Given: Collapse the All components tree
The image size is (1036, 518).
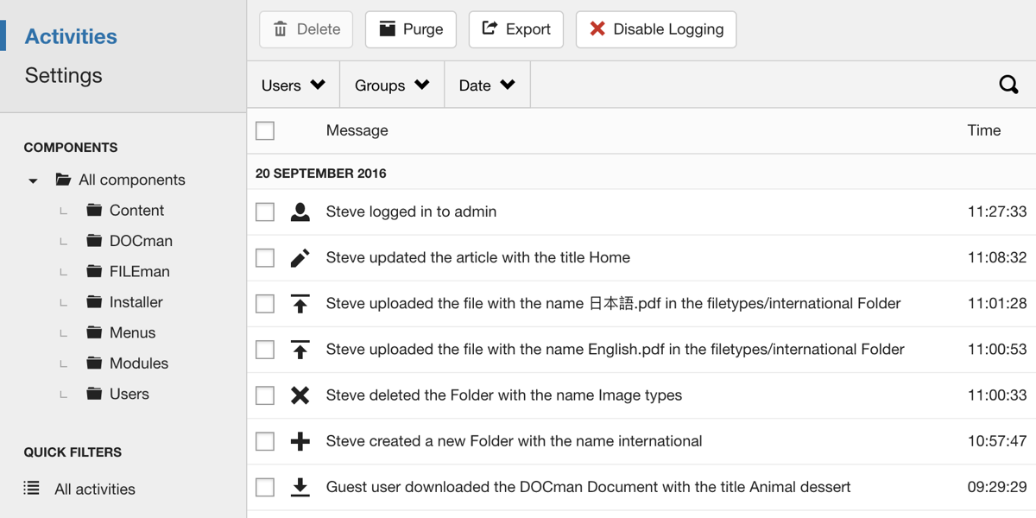Looking at the screenshot, I should pyautogui.click(x=33, y=180).
